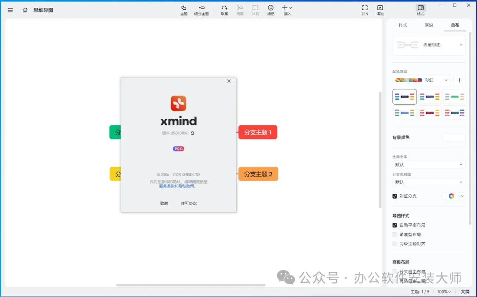Click the 主题: 1 / 5 count

(x=420, y=292)
